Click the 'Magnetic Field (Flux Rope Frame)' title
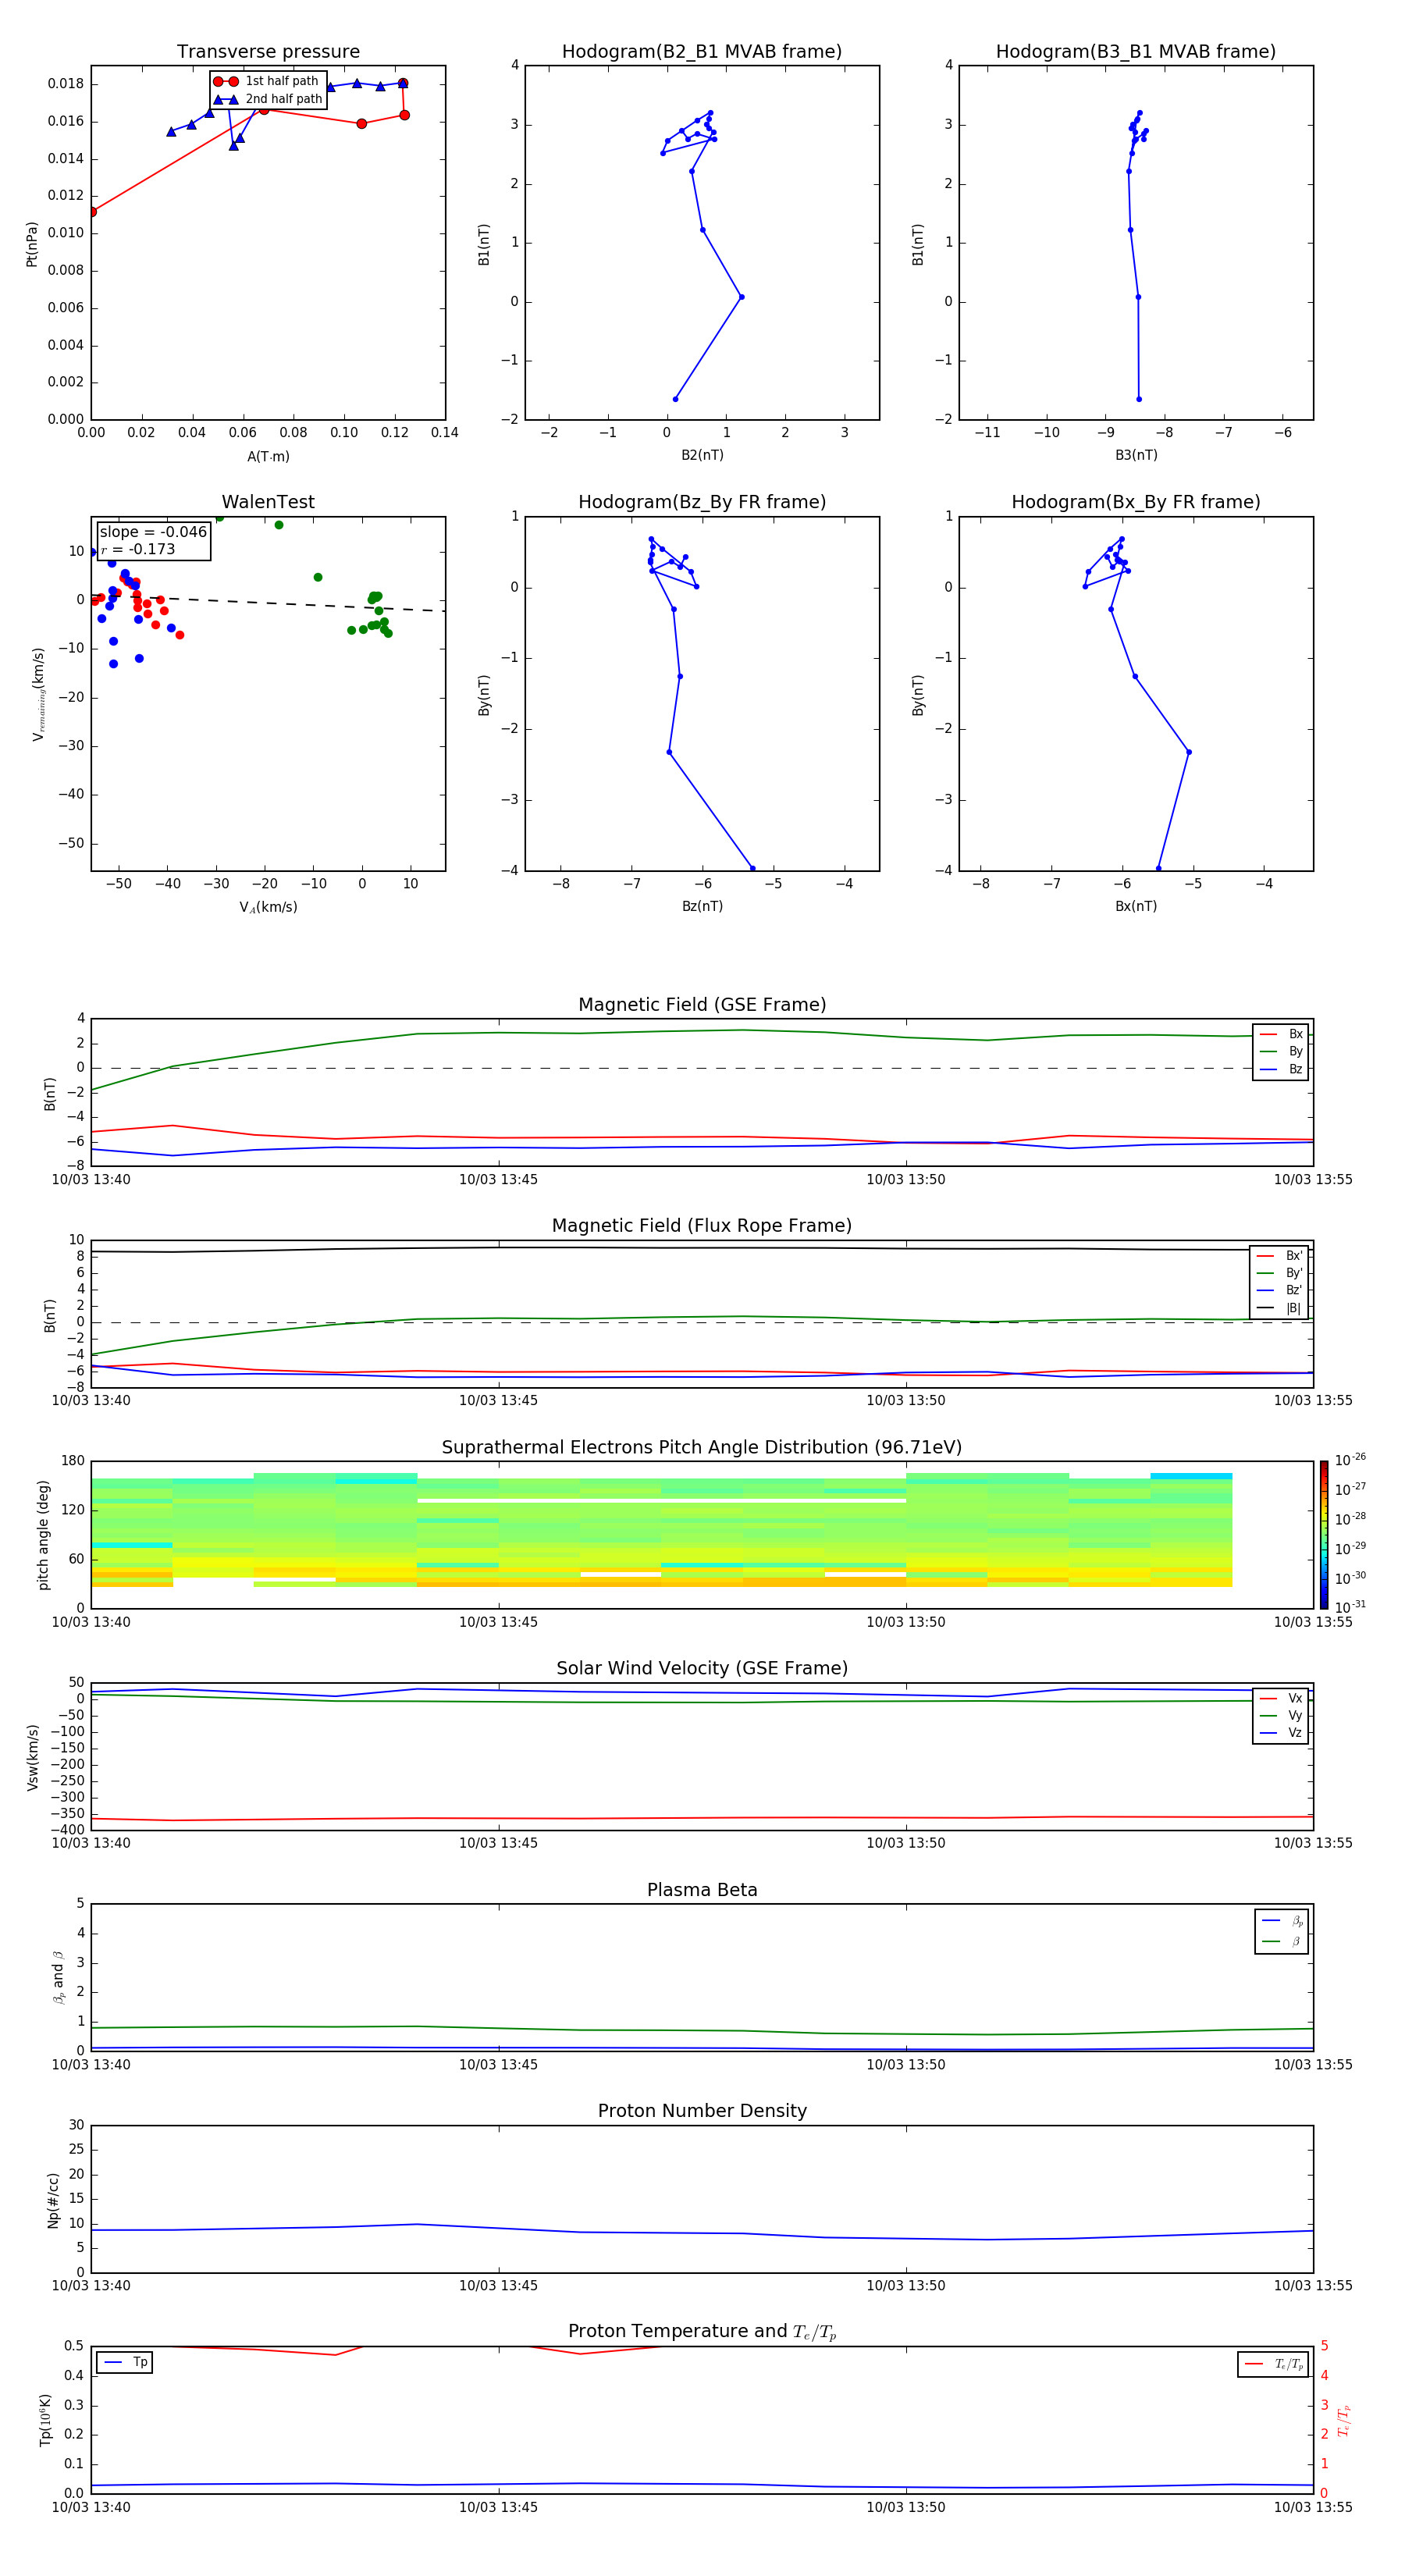This screenshot has width=1405, height=2576. click(x=702, y=1226)
